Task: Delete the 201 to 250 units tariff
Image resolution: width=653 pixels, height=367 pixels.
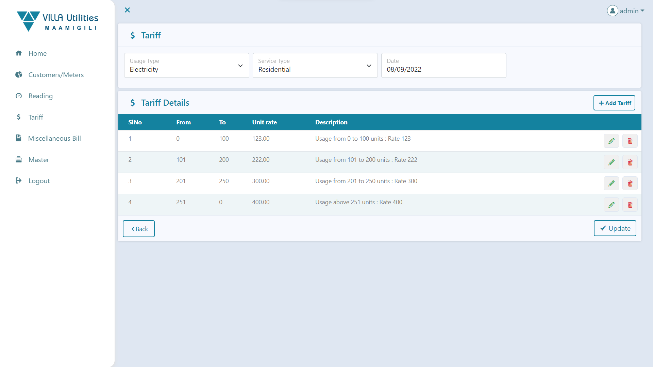Action: click(630, 183)
